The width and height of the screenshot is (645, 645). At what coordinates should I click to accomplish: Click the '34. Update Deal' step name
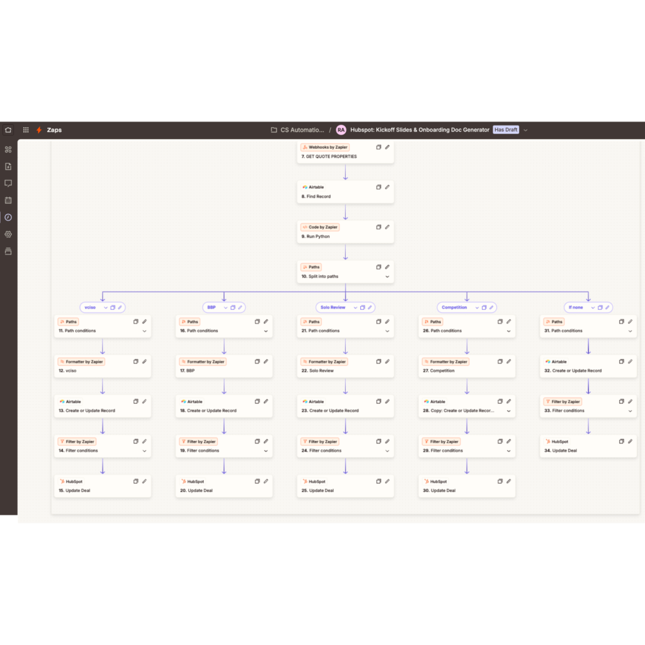point(560,450)
